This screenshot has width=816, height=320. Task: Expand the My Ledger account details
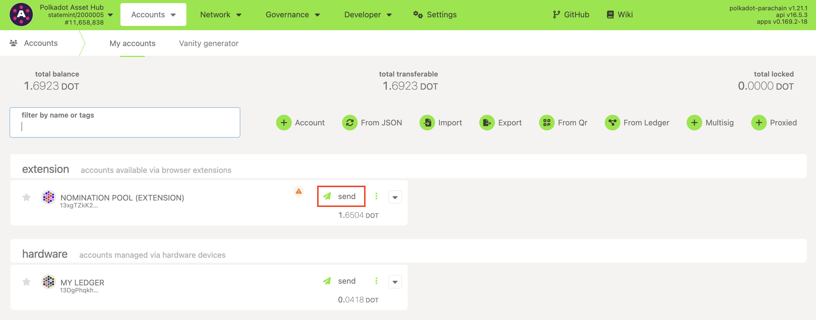[395, 282]
